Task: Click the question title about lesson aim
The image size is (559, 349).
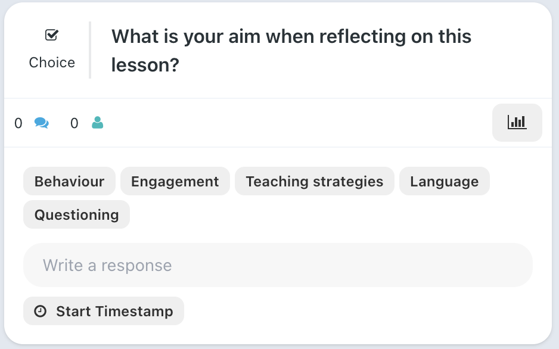Action: [291, 50]
